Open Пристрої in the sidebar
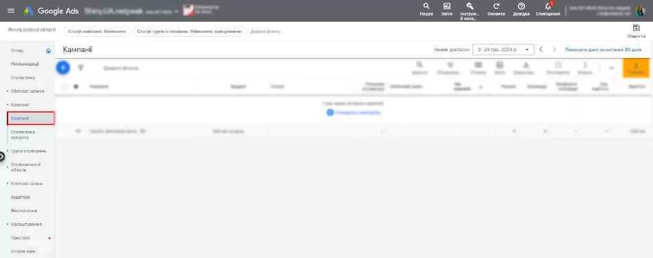 (21, 238)
